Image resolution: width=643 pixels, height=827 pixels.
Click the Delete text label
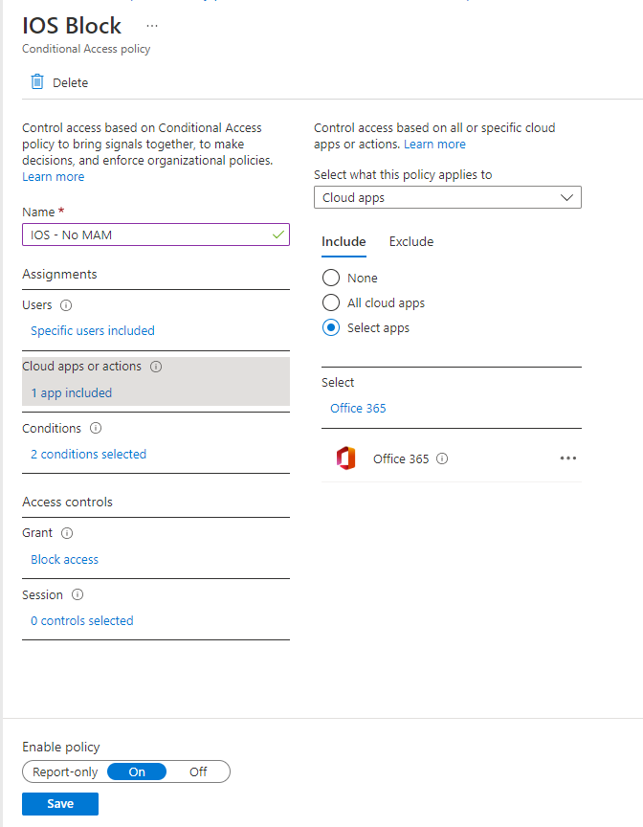[x=70, y=83]
